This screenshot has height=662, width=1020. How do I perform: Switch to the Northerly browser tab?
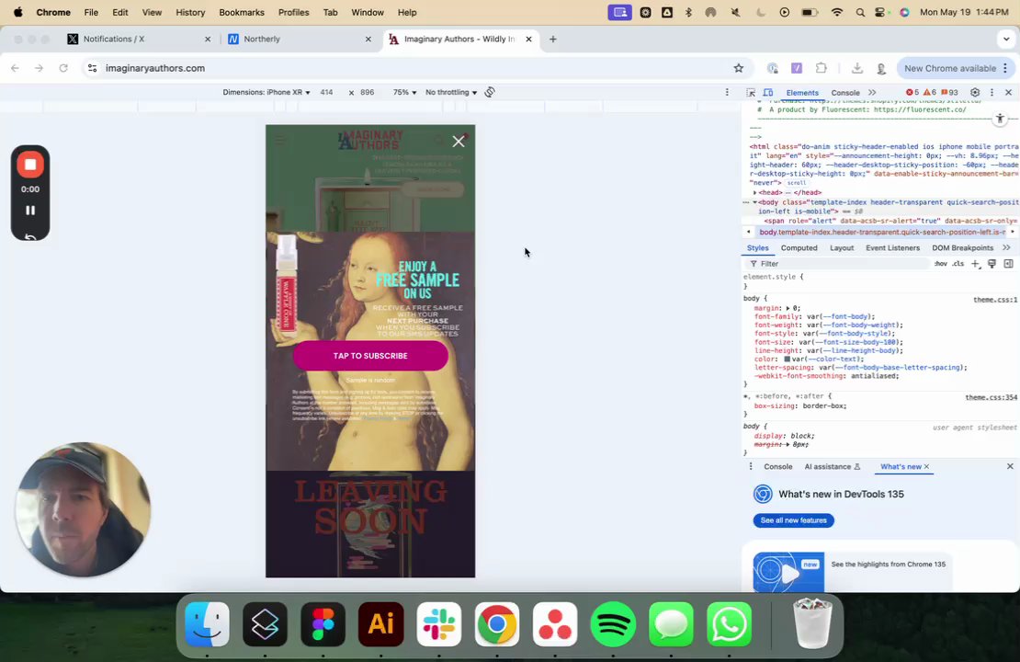[x=299, y=39]
